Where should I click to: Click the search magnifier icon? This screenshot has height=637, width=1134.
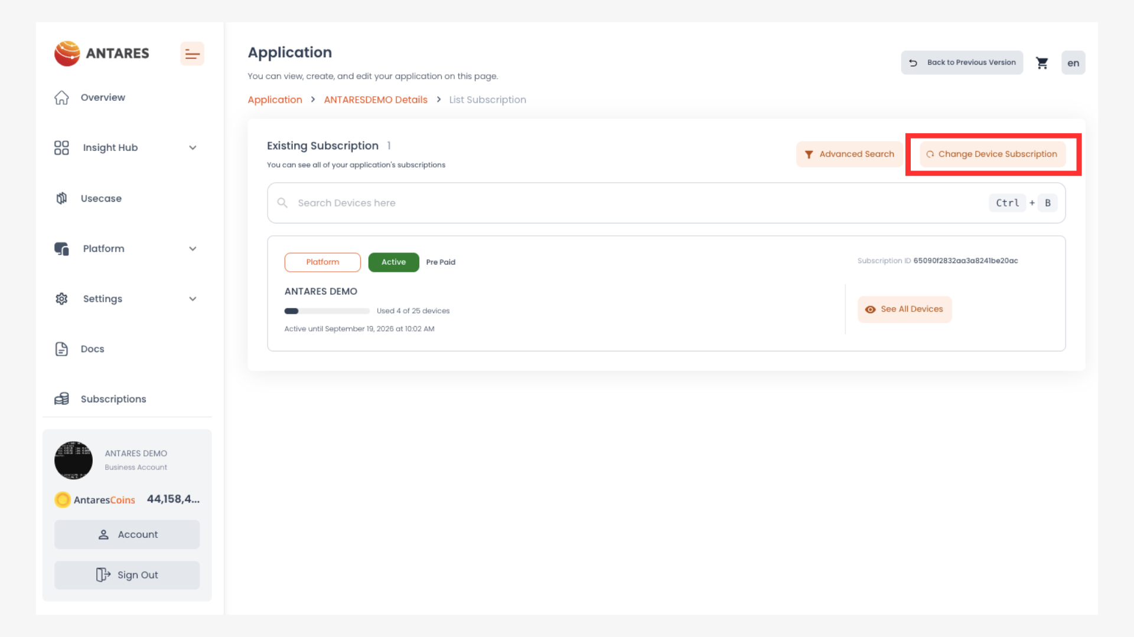(282, 203)
